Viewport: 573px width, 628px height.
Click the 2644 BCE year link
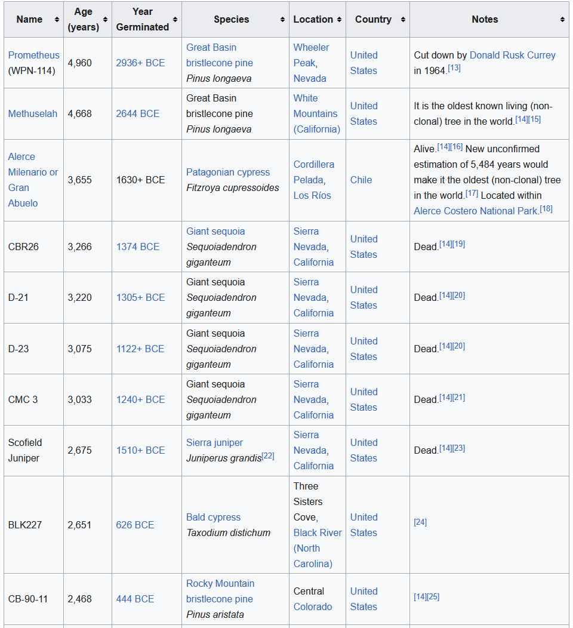138,114
